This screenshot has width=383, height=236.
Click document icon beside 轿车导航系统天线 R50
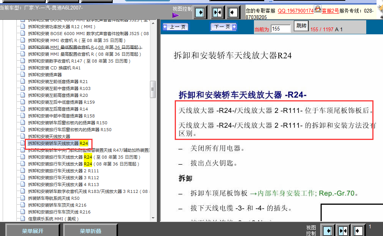23,197
